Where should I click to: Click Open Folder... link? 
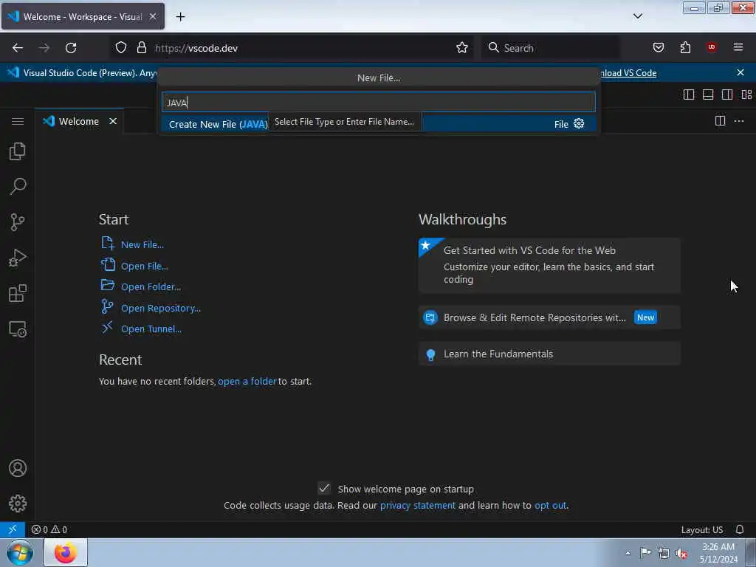[151, 286]
